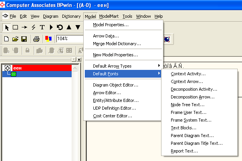The image size is (242, 161).
Task: Select the Squiggle lightning tool
Action: pos(33,27)
